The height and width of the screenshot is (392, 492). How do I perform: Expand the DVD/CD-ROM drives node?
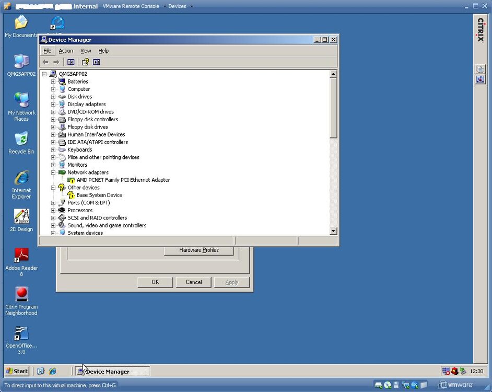[53, 112]
